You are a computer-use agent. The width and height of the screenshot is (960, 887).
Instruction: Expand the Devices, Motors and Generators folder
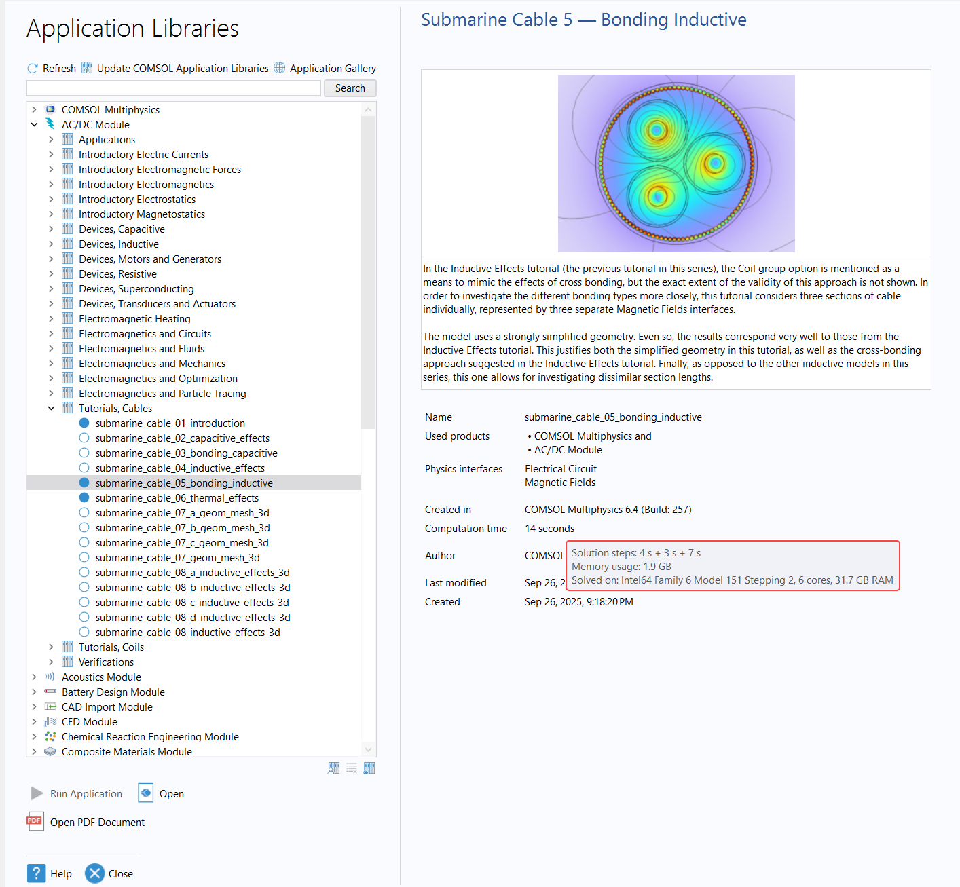[x=51, y=259]
